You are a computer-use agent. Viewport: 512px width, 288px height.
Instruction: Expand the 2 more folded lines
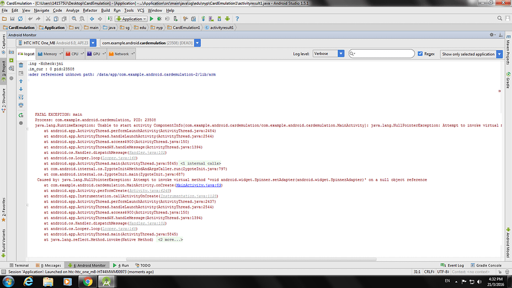pos(170,239)
